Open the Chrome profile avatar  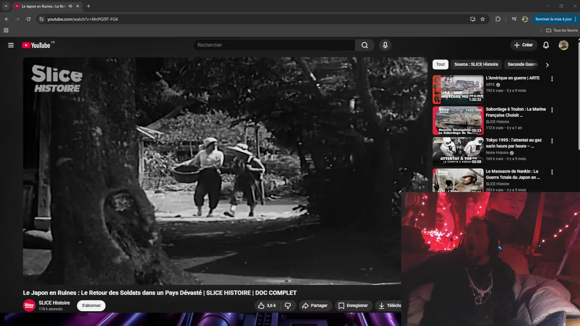point(525,19)
